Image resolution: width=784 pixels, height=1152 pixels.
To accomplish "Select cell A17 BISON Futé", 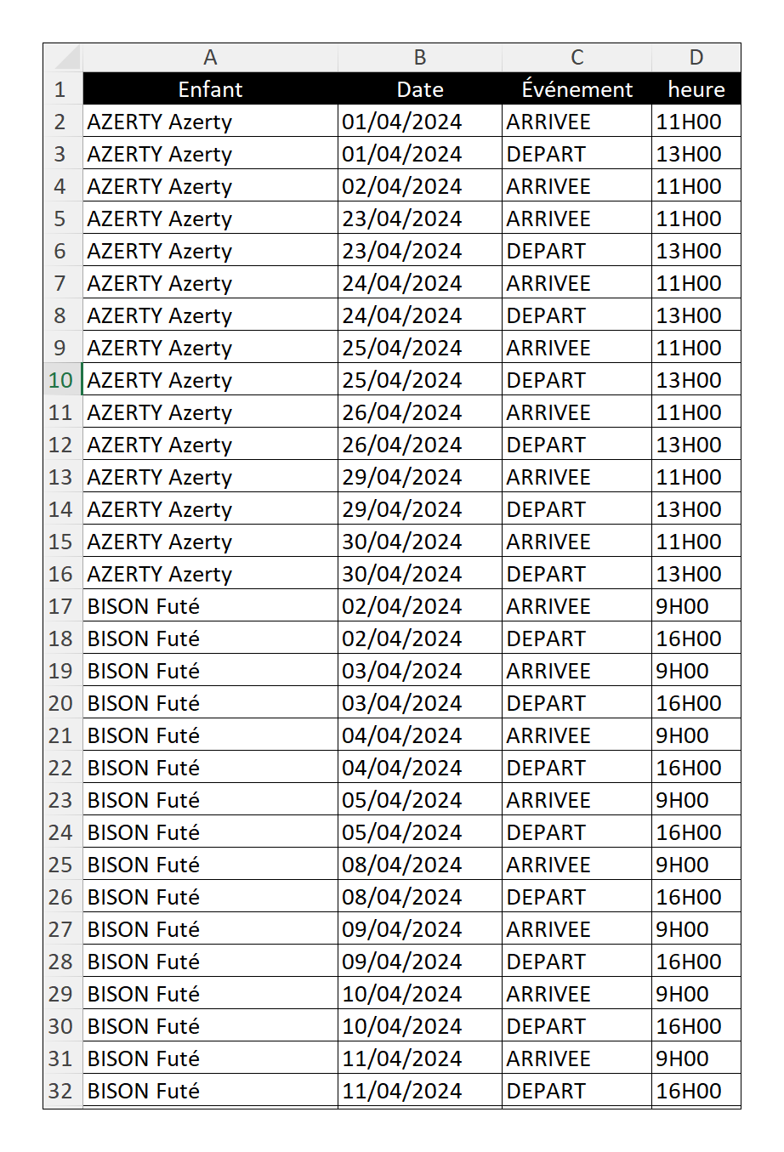I will [210, 606].
